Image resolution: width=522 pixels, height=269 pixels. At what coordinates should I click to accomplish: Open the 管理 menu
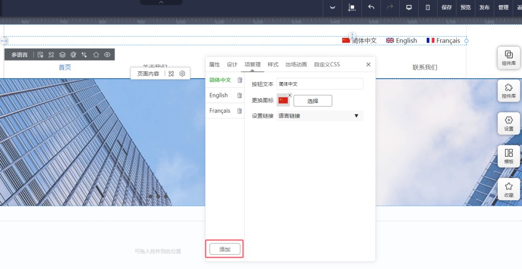click(x=503, y=7)
